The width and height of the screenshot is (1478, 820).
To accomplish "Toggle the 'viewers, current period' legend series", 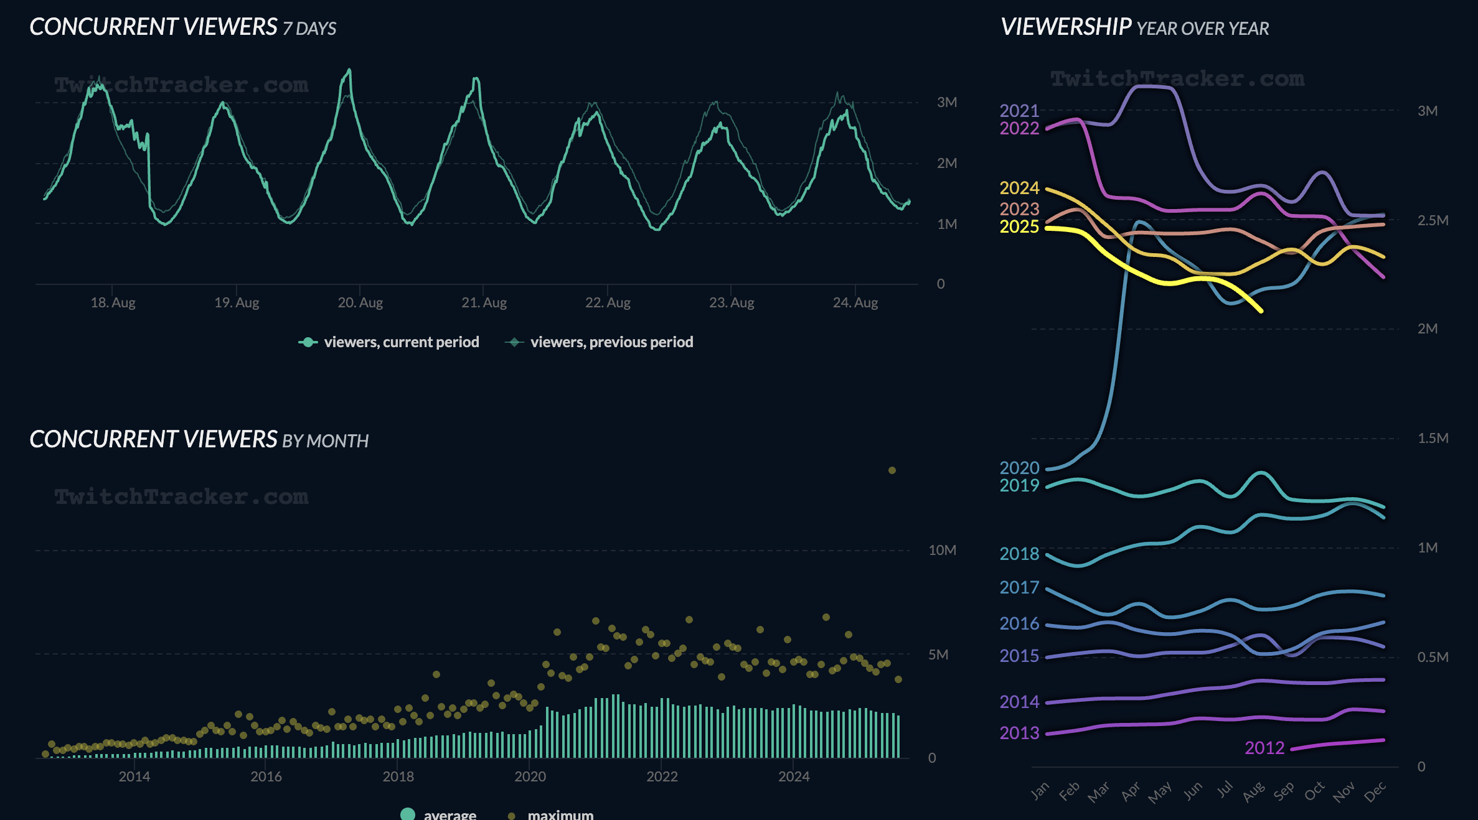I will point(401,342).
